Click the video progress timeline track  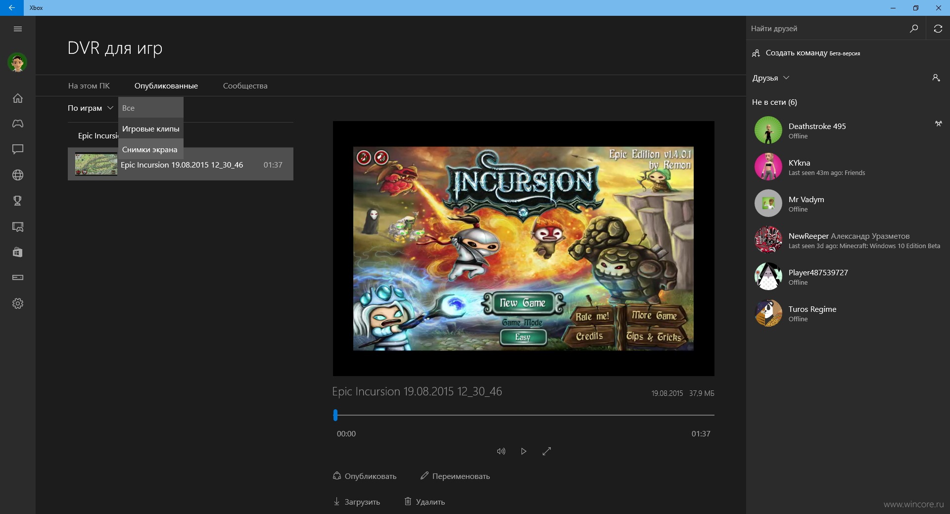(x=523, y=415)
